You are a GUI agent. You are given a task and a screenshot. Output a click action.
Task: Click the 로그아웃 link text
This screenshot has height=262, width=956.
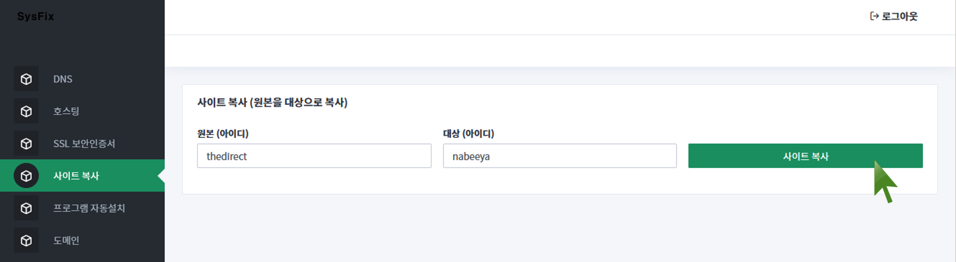900,16
